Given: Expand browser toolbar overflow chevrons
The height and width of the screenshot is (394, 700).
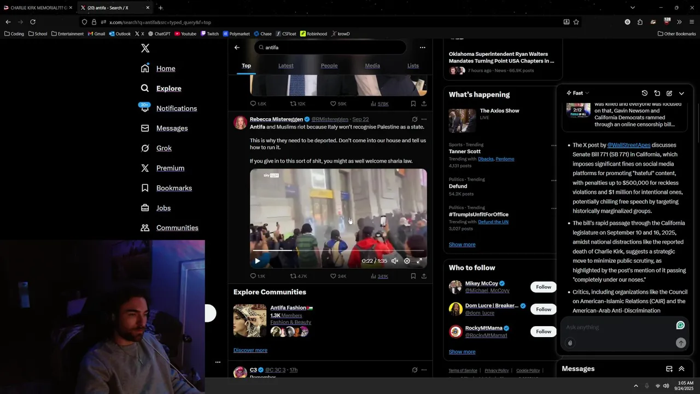Looking at the screenshot, I should pyautogui.click(x=679, y=22).
